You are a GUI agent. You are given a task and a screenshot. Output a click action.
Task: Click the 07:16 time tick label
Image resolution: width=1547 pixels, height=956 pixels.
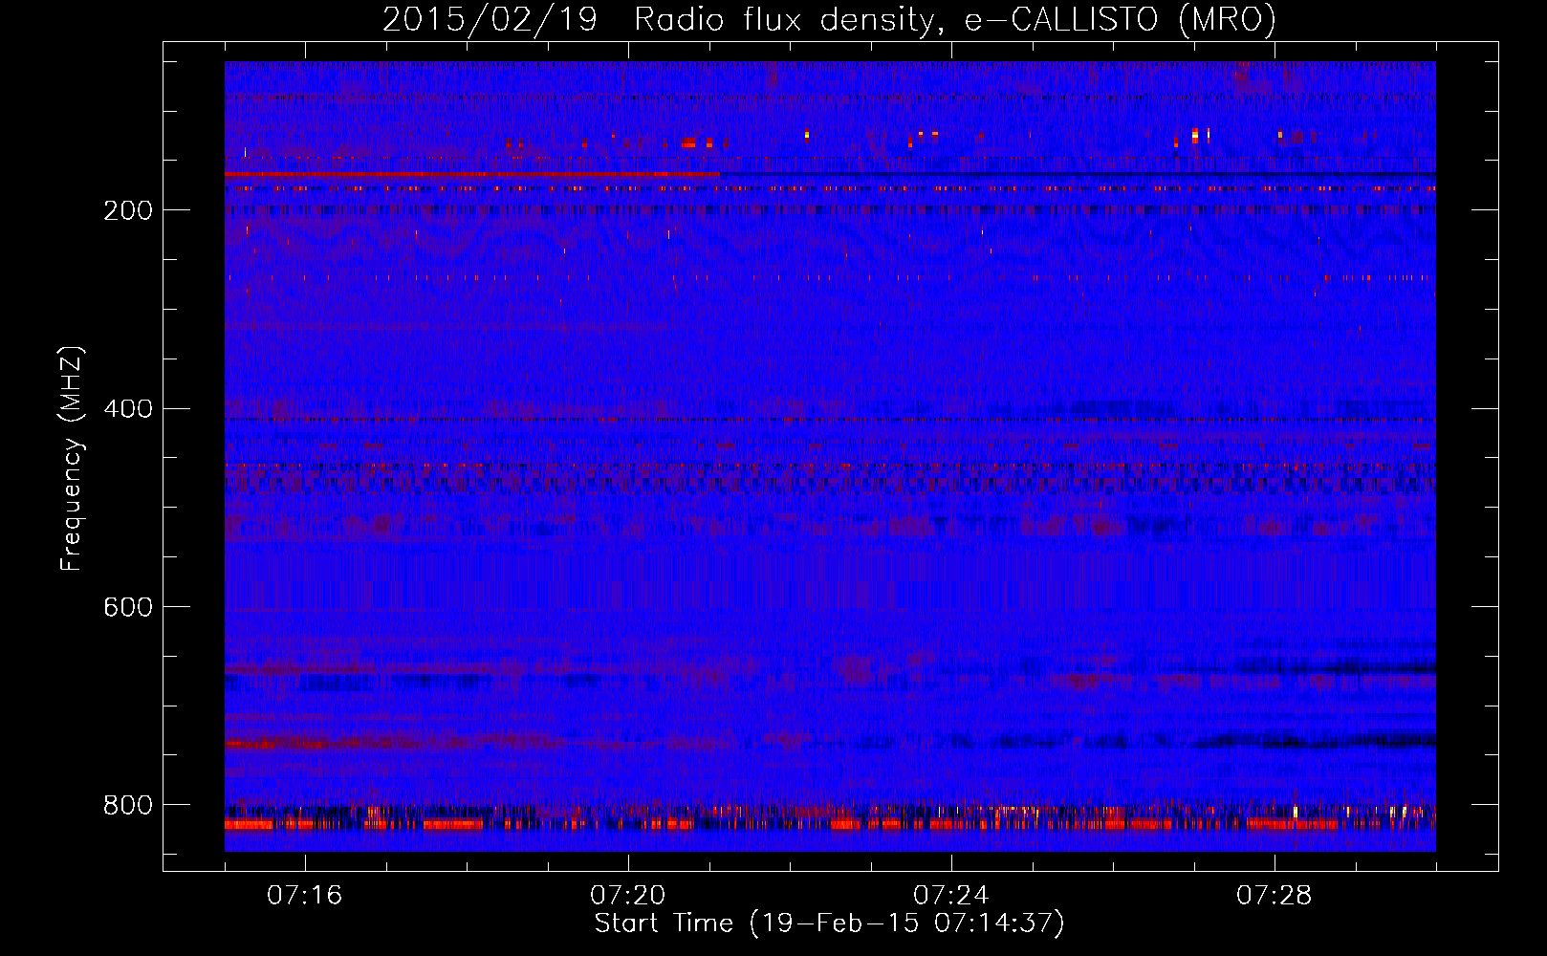305,896
